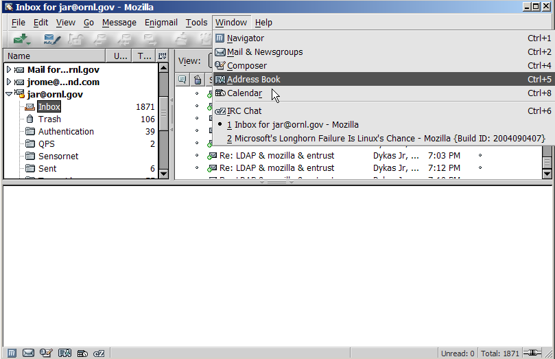555x359 pixels.
Task: Select the '1 Inbox for jar@ornl.gov' window entry
Action: pyautogui.click(x=292, y=125)
